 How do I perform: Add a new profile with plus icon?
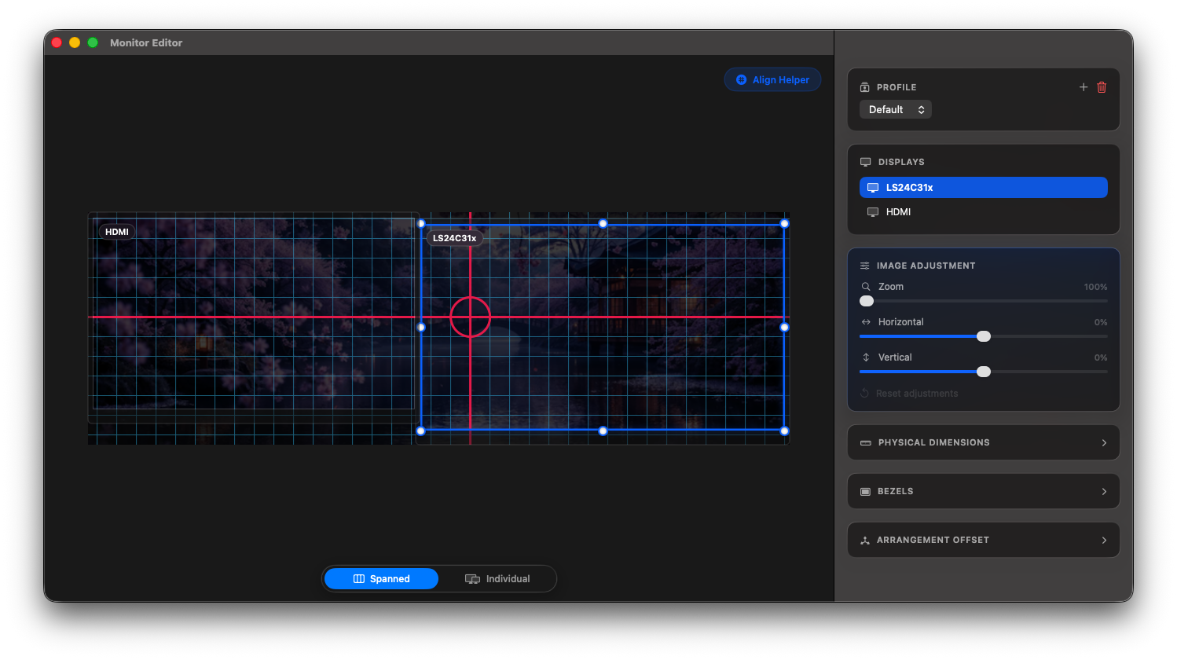[1083, 87]
